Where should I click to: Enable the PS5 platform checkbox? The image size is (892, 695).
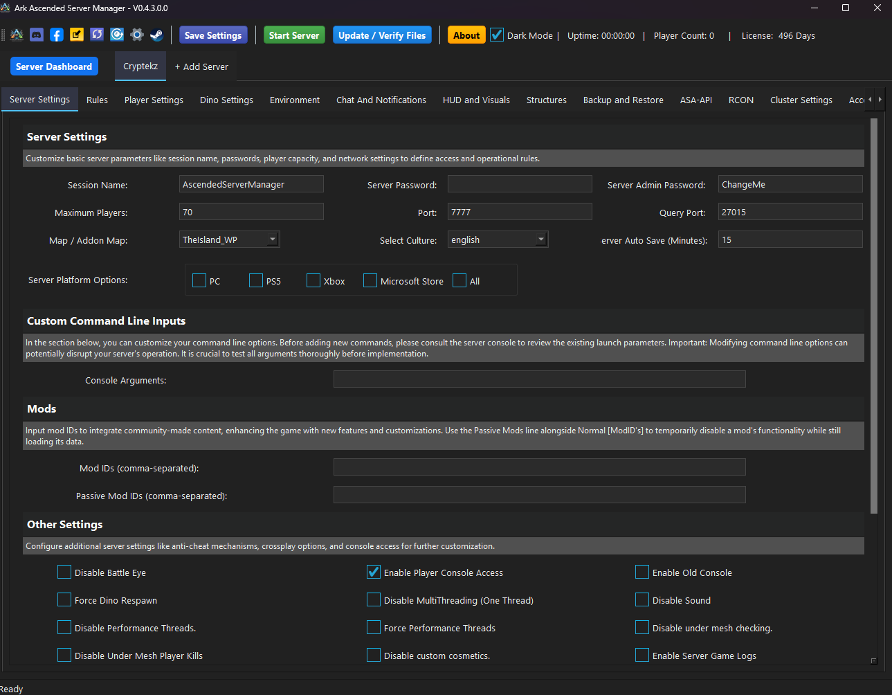coord(256,280)
